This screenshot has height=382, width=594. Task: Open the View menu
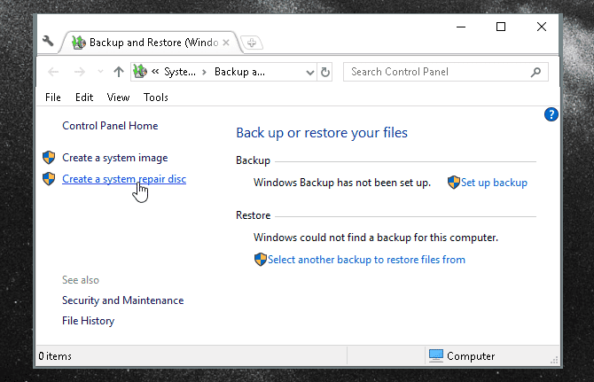[118, 97]
